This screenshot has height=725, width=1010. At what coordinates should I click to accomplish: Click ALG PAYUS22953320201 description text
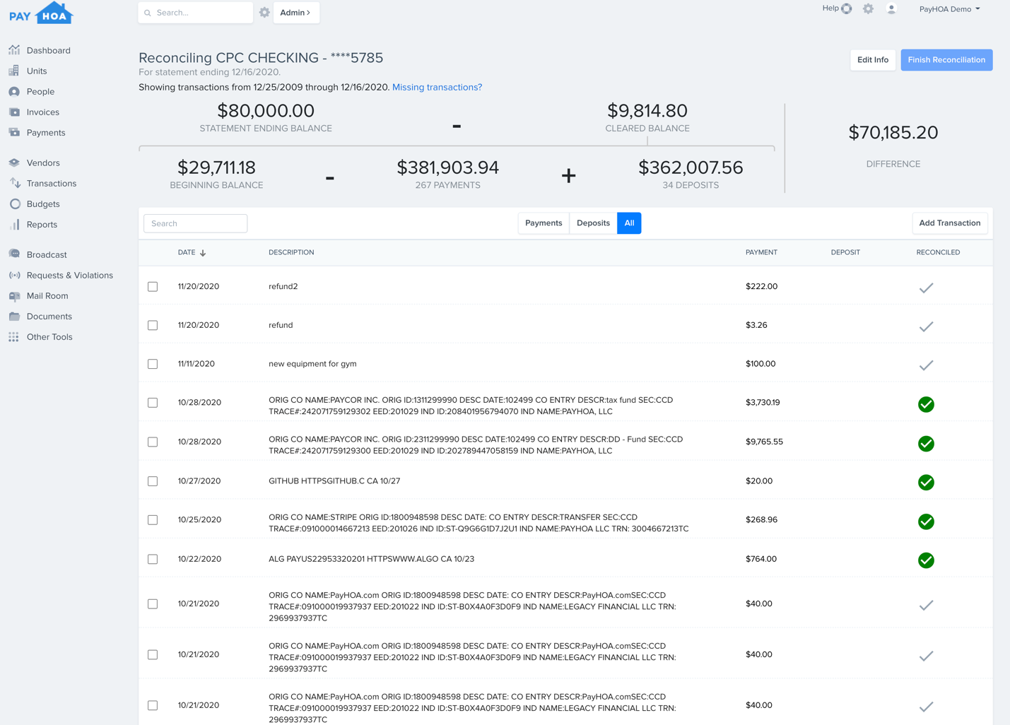[x=371, y=559]
